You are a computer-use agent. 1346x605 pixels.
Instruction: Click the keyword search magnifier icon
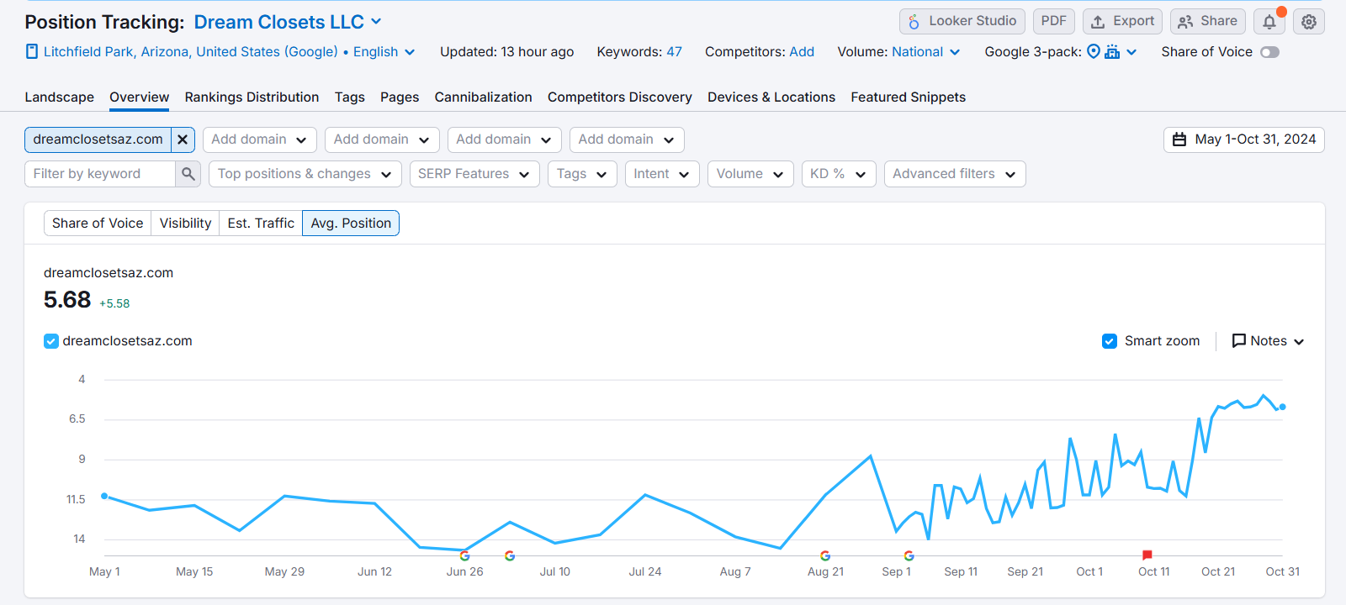[188, 174]
